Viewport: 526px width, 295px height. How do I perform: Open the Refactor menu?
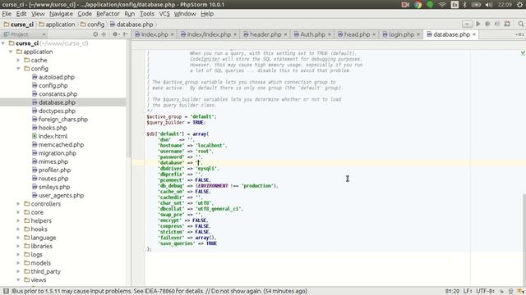pos(108,14)
